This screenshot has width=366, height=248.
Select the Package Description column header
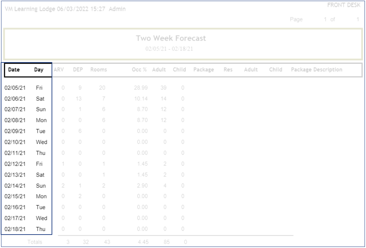(317, 70)
